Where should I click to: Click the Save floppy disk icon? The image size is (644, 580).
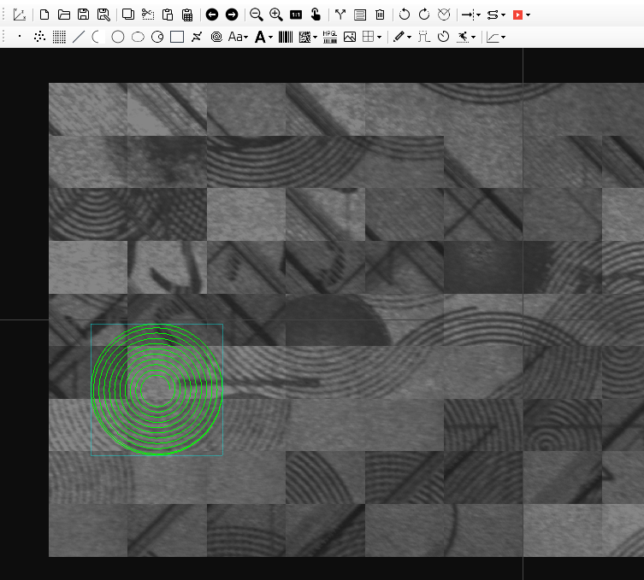coord(83,15)
